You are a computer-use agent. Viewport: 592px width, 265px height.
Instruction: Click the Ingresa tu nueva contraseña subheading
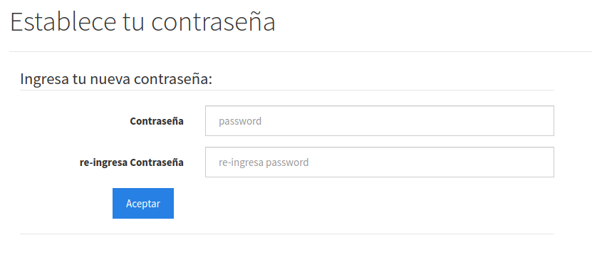116,79
